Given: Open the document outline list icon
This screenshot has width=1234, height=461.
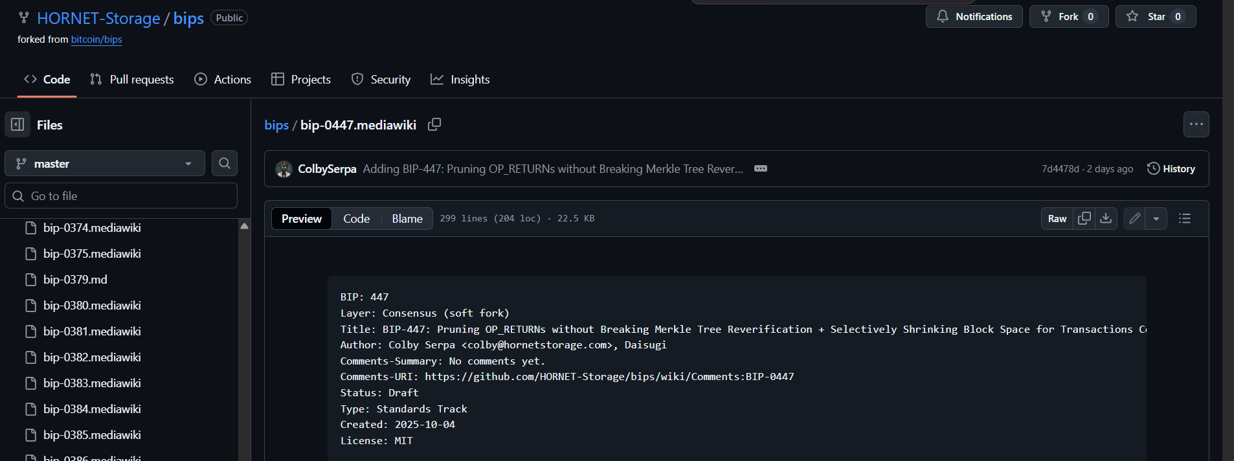Looking at the screenshot, I should (x=1185, y=219).
